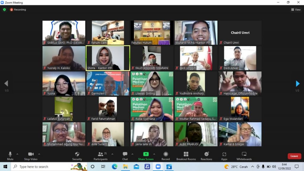Click the red Leave button
304x171 pixels.
(x=294, y=156)
